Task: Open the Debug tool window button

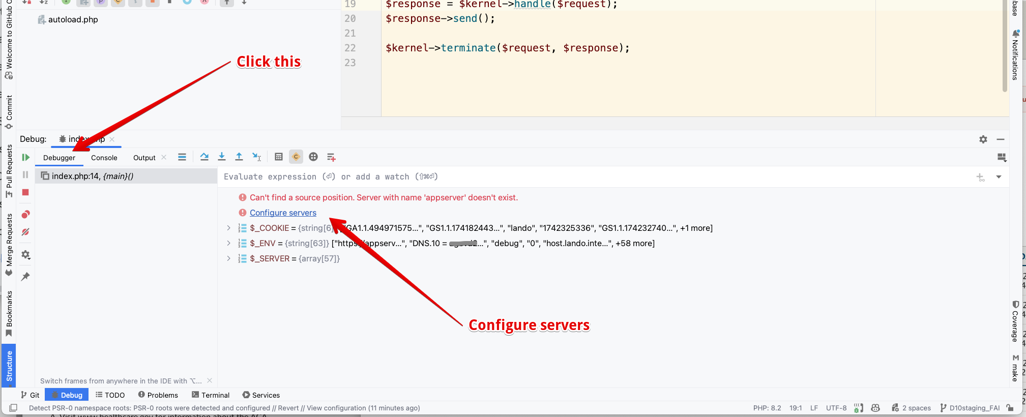Action: pos(67,395)
